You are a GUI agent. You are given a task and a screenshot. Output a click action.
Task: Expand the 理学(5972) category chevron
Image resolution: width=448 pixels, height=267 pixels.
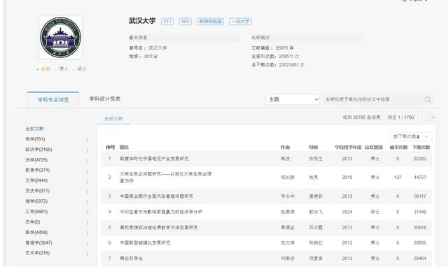[87, 202]
